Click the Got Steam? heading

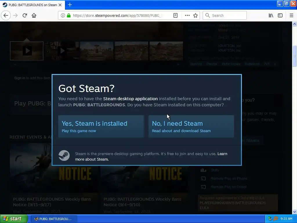pyautogui.click(x=86, y=88)
